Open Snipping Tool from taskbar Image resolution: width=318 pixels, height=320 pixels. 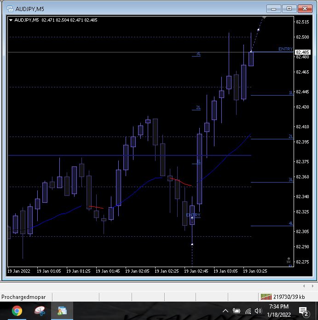pyautogui.click(x=40, y=311)
